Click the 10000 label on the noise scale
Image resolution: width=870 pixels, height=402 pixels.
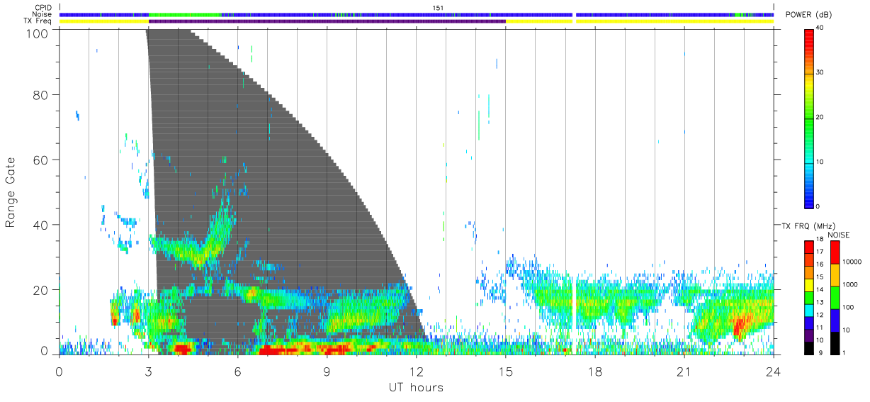(x=852, y=262)
